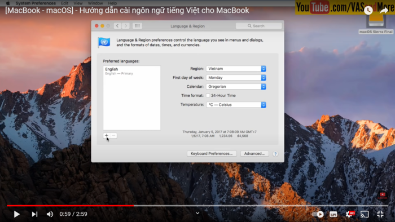
Task: Expand the chevron below the player
Action: pyautogui.click(x=197, y=213)
